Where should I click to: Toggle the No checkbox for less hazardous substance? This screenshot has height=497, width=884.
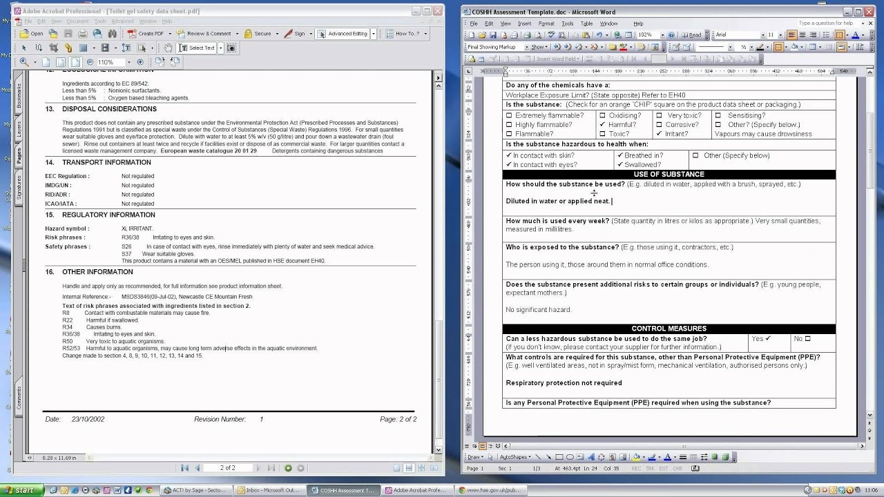[807, 339]
